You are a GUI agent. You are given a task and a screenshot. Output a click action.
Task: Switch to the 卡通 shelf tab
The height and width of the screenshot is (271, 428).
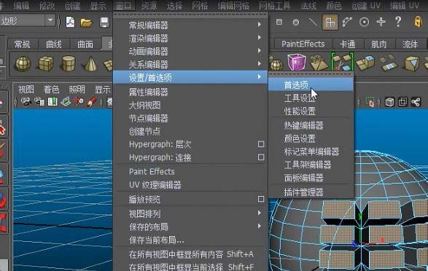pyautogui.click(x=348, y=44)
